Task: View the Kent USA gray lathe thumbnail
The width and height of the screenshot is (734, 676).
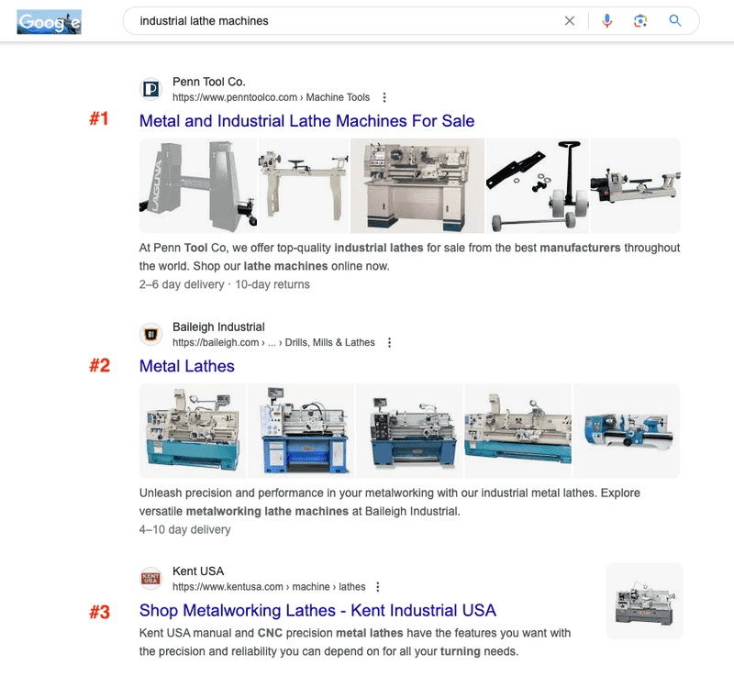Action: [x=645, y=601]
